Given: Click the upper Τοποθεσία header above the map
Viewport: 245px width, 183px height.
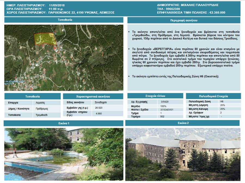Looking at the screenshot, I should [64, 20].
